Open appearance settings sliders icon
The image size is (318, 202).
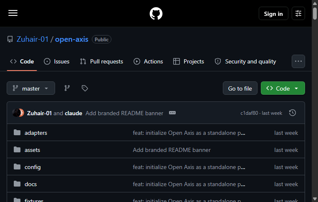point(298,13)
